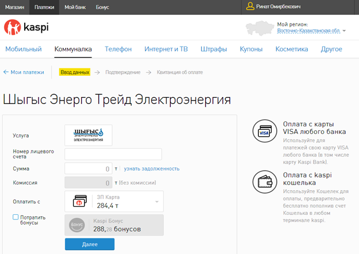
Task: Click the VISA card circle icon
Action: coord(265,131)
